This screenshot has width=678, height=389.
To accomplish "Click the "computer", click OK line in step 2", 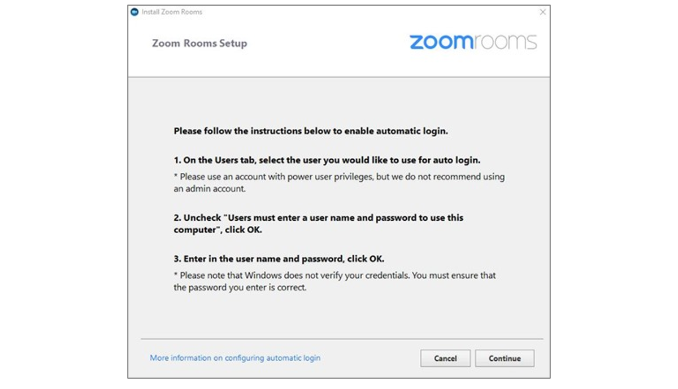I will 218,230.
